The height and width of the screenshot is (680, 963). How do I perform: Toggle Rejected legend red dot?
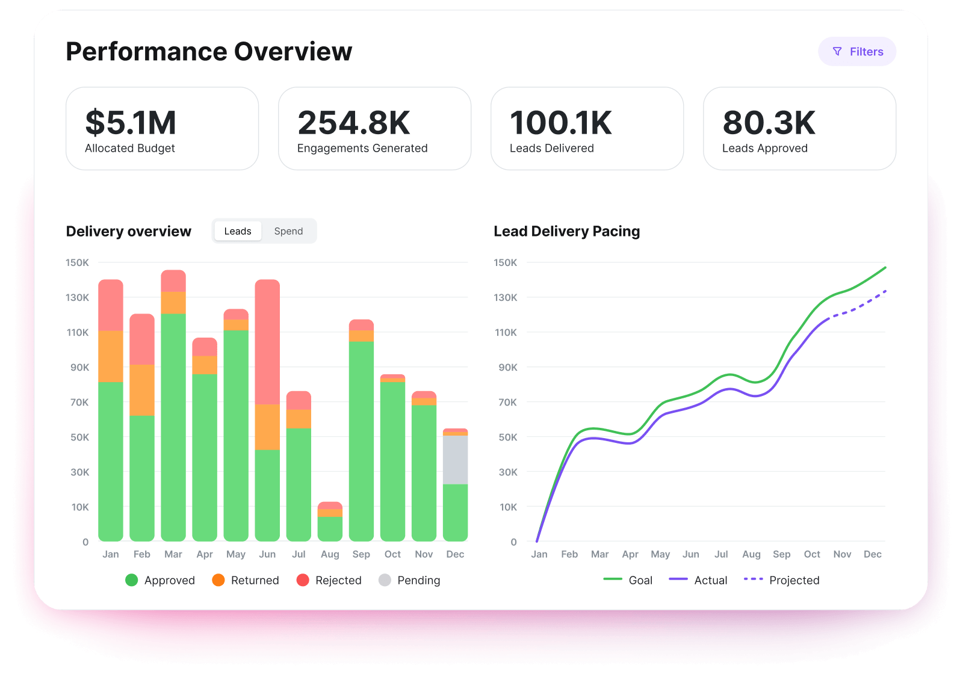click(x=303, y=580)
